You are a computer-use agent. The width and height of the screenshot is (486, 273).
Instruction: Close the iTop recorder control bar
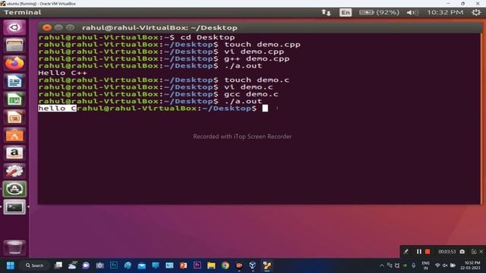click(x=481, y=252)
